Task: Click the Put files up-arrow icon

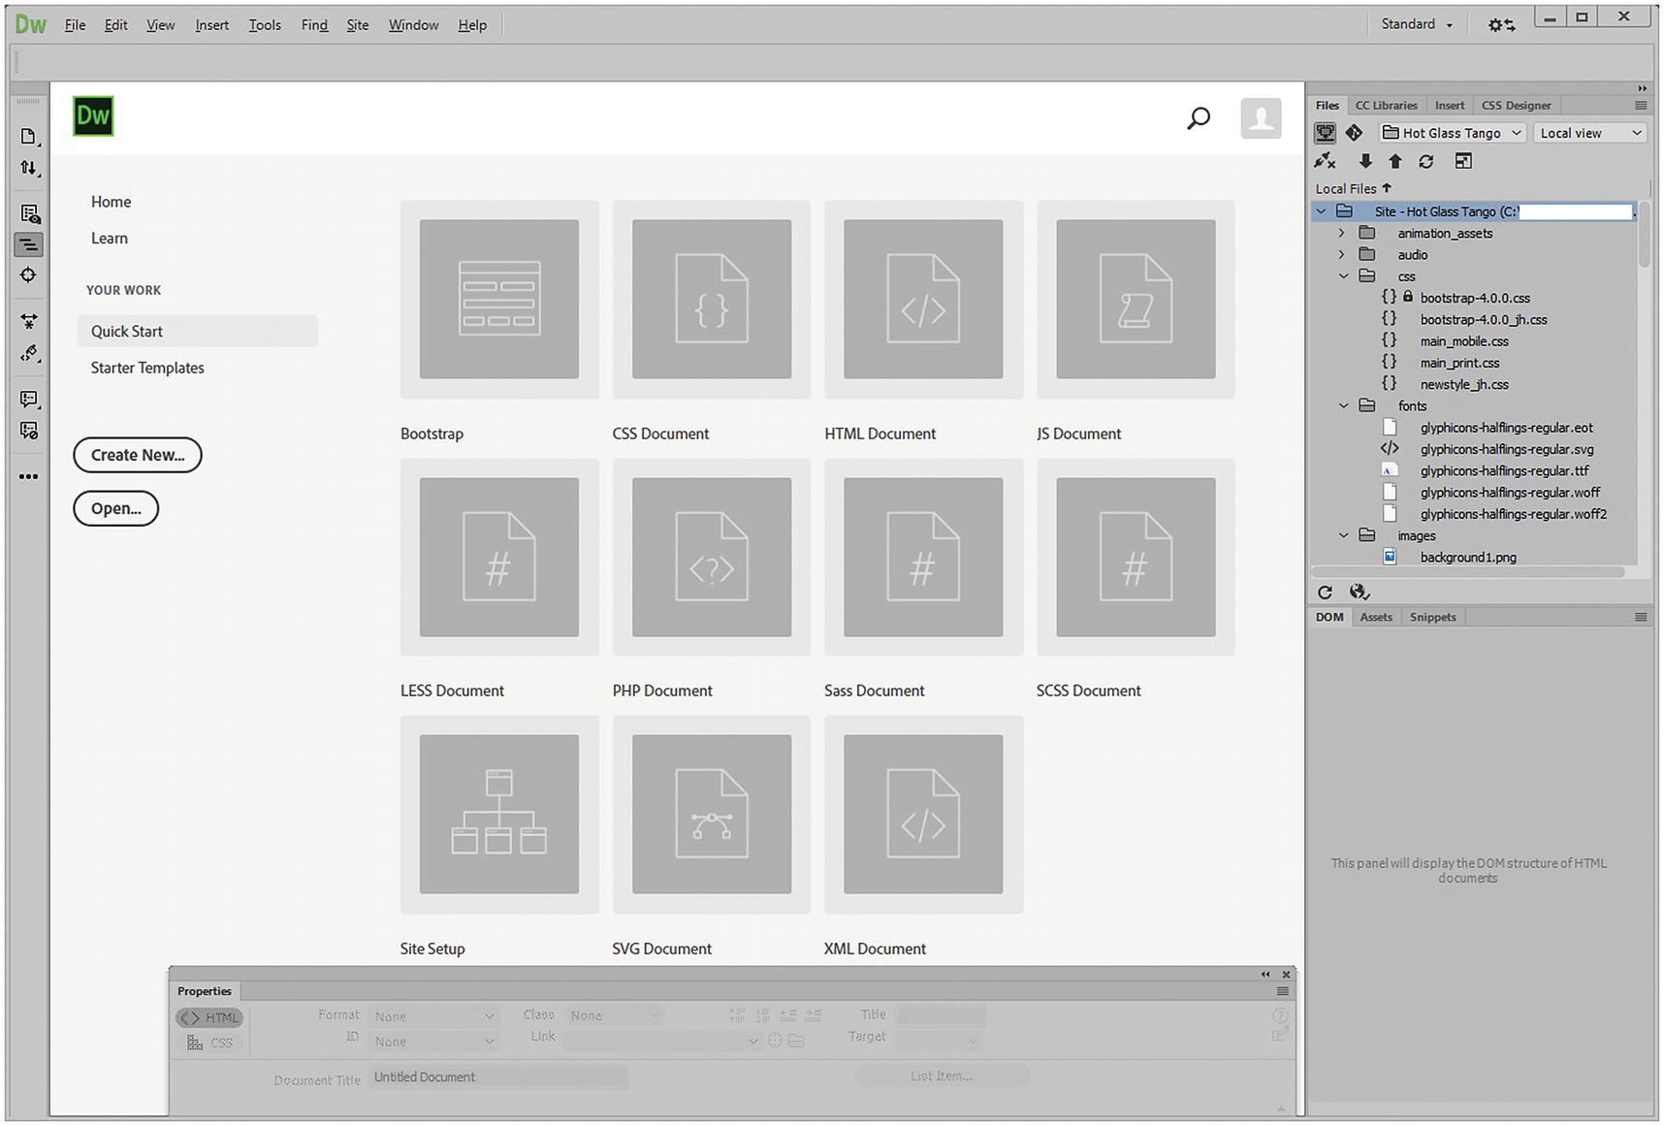Action: [1395, 162]
